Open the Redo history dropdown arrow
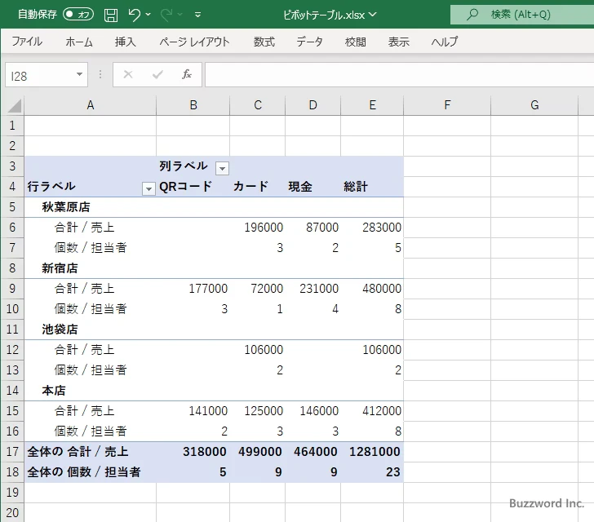This screenshot has width=594, height=522. (x=180, y=15)
